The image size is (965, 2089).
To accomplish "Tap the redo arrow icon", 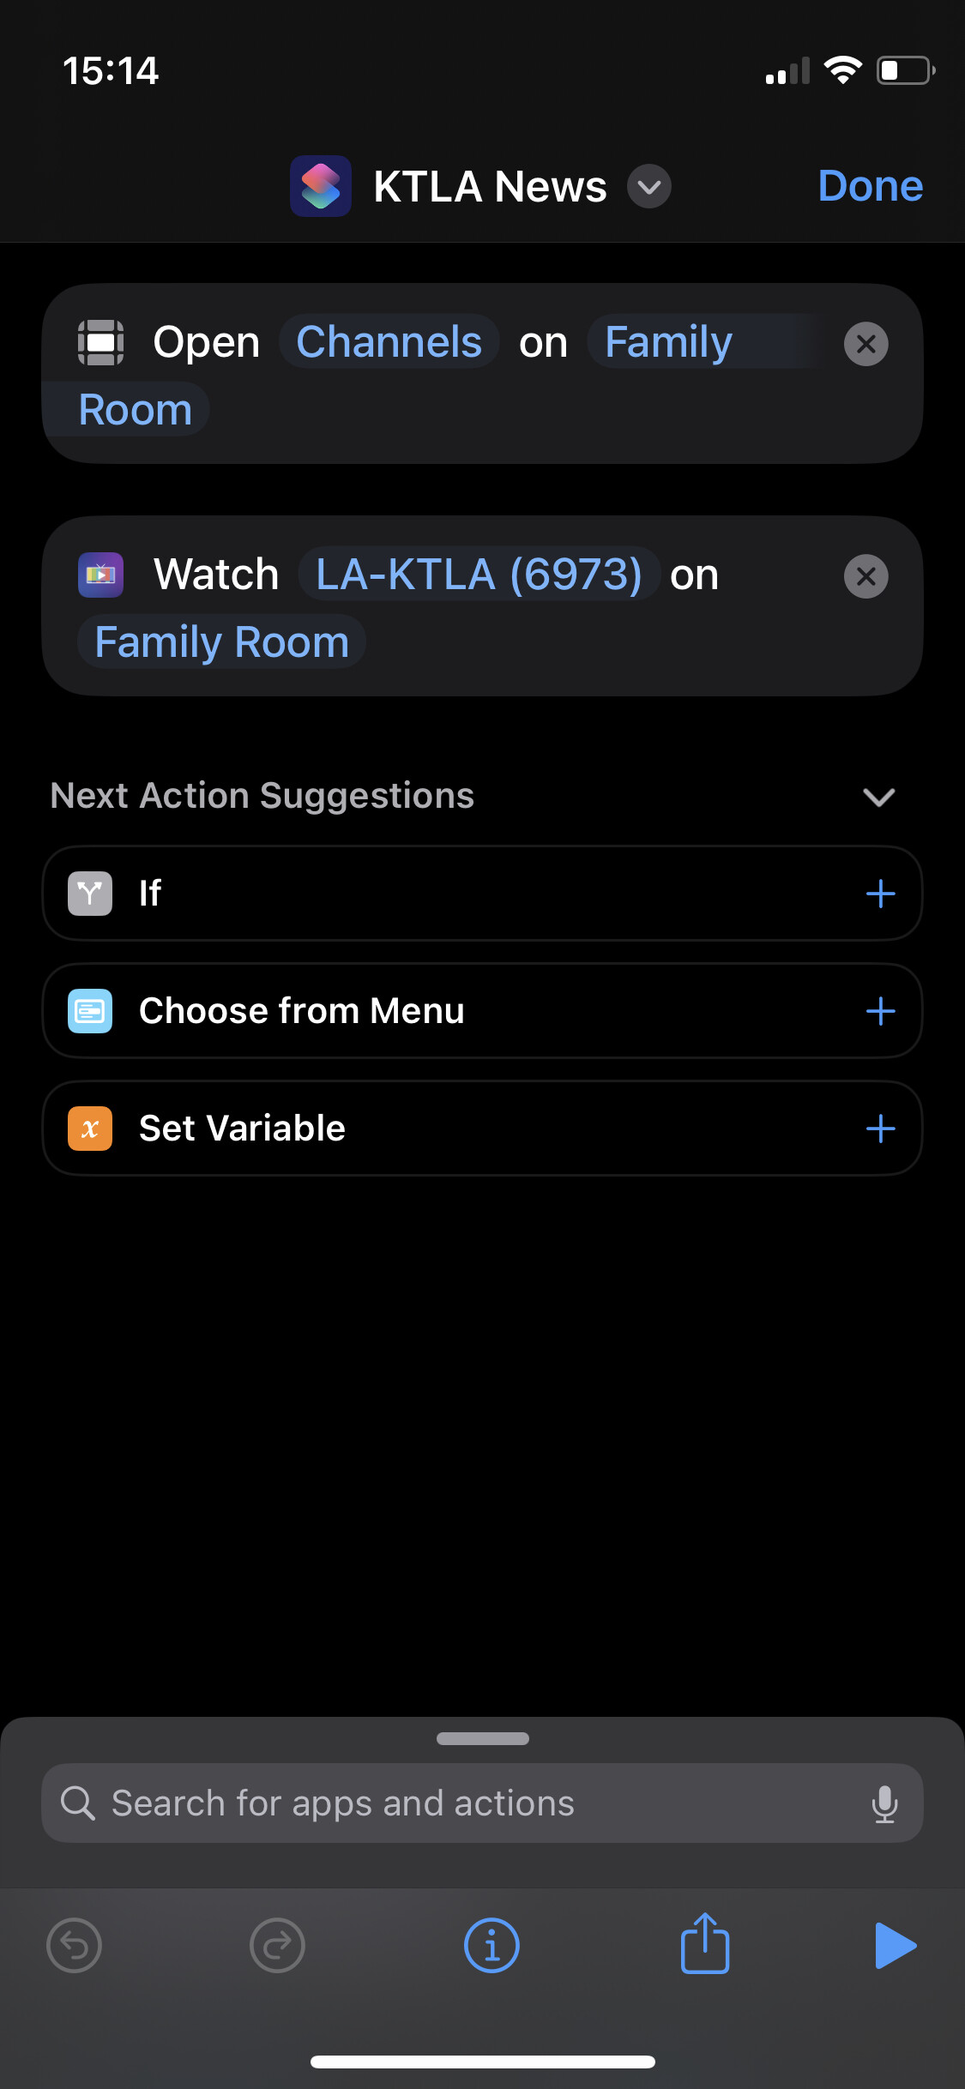I will coord(277,1945).
